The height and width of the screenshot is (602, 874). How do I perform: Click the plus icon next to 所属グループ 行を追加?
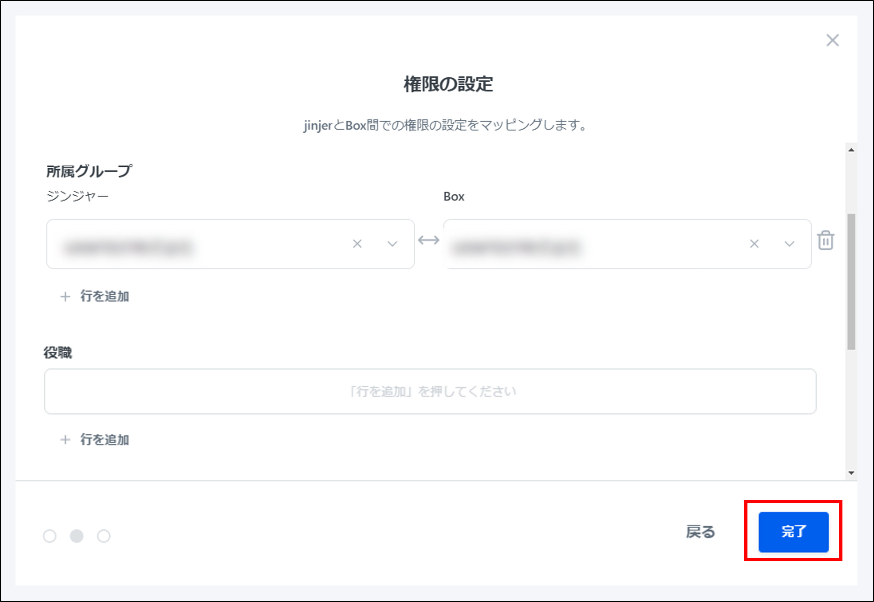65,296
